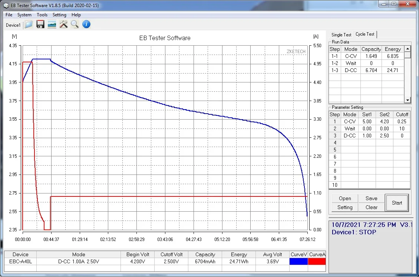Click the blue CurveV color swatch

[299, 261]
